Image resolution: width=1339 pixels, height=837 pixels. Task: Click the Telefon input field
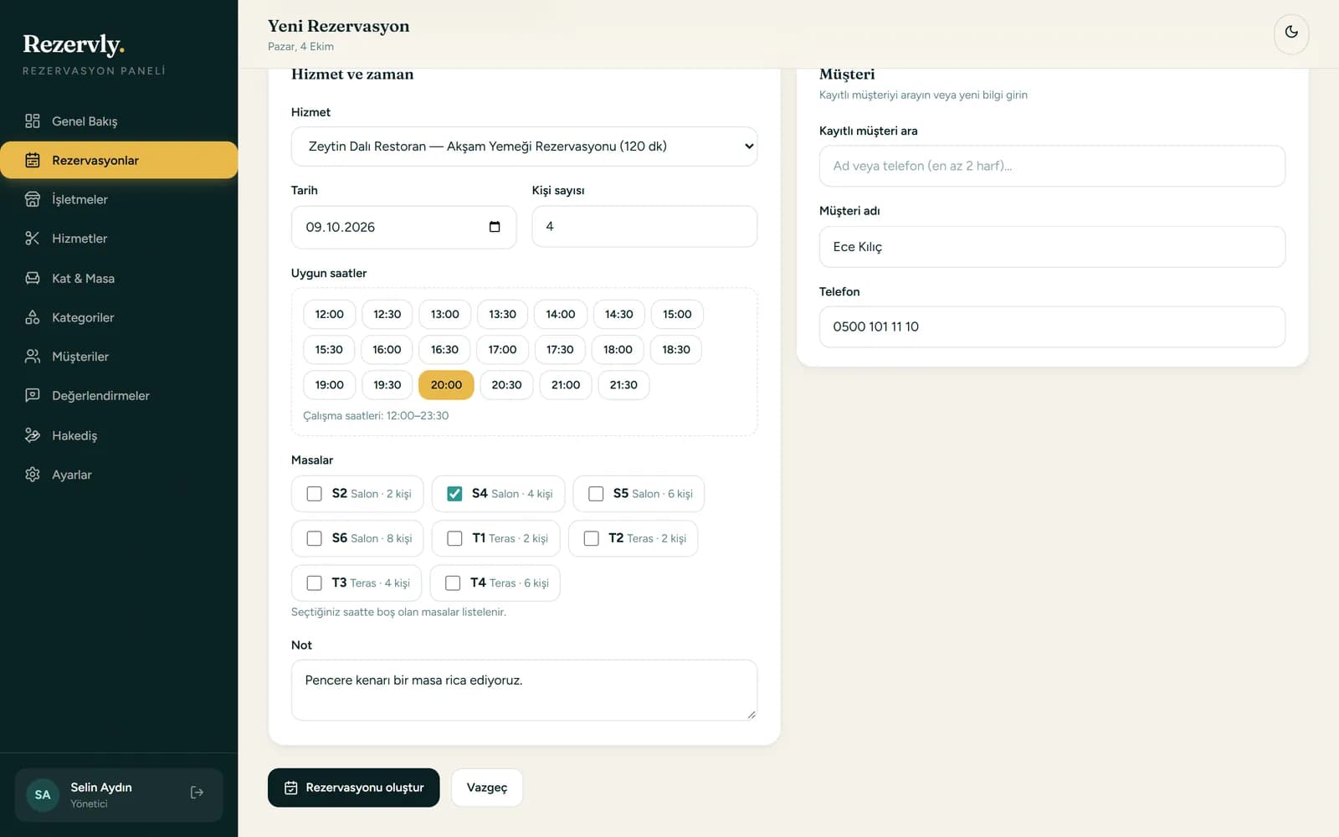[x=1052, y=326]
